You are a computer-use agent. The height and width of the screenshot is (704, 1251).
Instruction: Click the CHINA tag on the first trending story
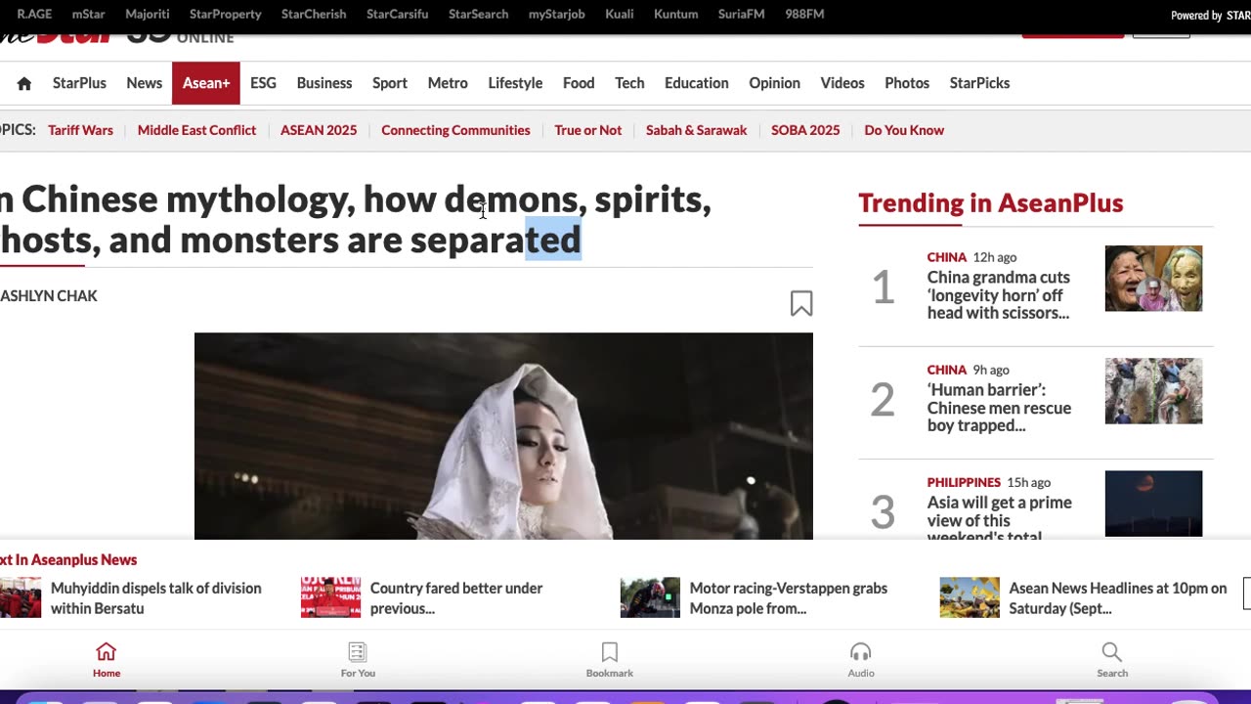coord(946,257)
